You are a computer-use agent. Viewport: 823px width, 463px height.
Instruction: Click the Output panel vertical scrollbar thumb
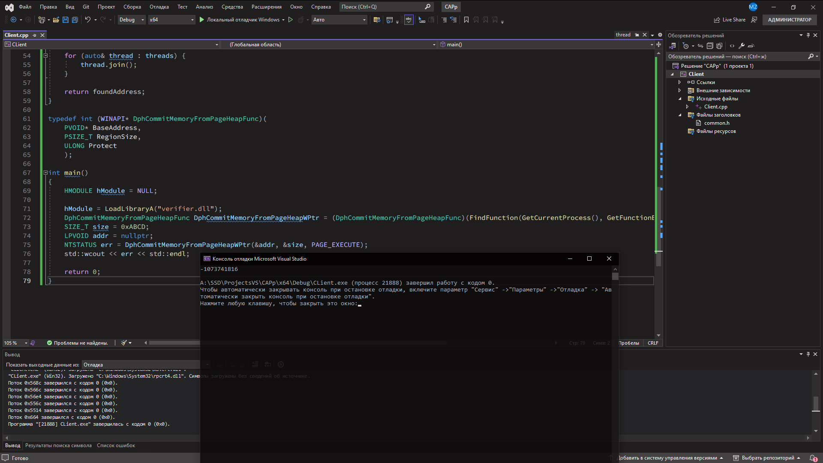click(816, 403)
